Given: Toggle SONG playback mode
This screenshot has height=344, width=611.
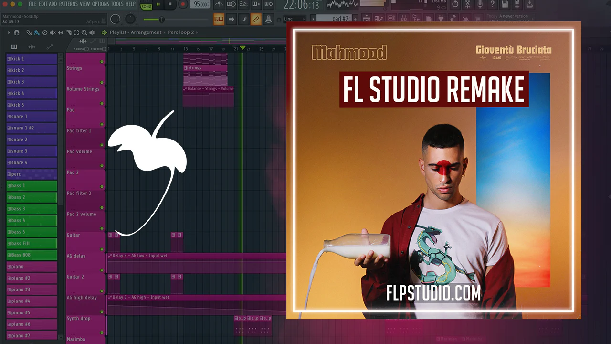Looking at the screenshot, I should (146, 5).
